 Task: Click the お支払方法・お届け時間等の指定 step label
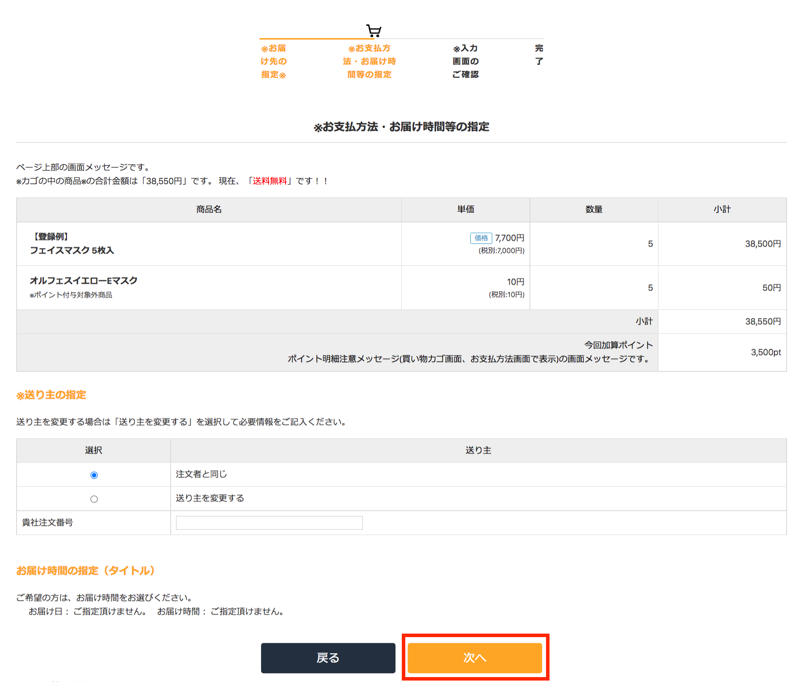point(369,62)
